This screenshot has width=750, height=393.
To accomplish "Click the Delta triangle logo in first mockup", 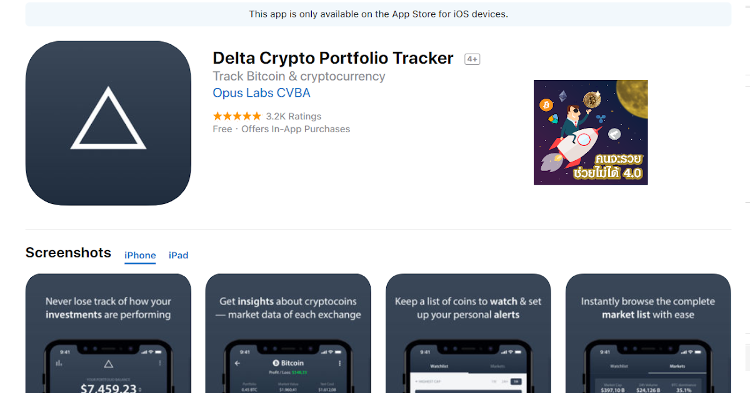I will [x=108, y=363].
